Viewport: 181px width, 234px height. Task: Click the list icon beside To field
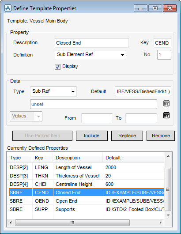click(x=166, y=115)
